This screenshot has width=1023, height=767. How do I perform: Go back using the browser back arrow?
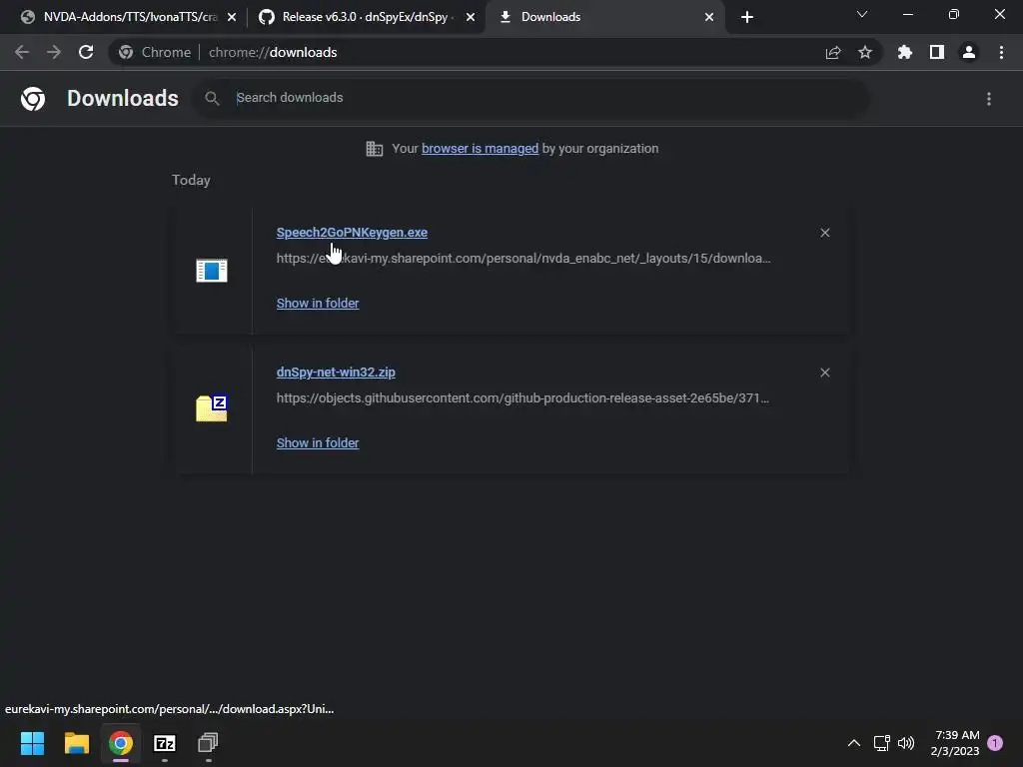(x=22, y=52)
